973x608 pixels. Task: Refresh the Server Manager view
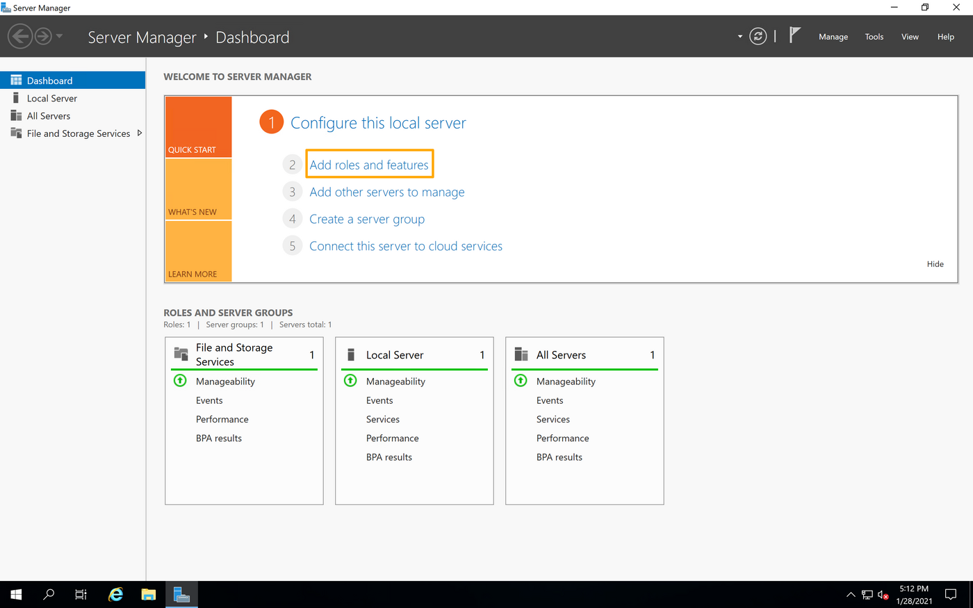[758, 36]
